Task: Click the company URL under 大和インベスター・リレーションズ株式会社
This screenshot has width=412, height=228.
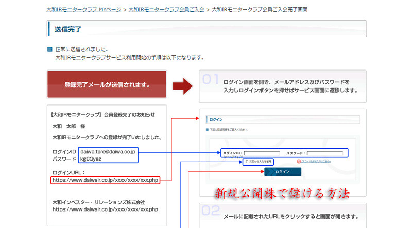Action: tap(105, 209)
